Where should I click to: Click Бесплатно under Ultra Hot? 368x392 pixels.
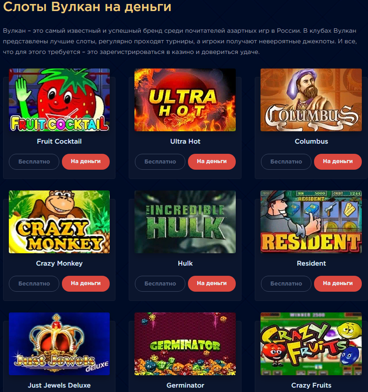160,161
